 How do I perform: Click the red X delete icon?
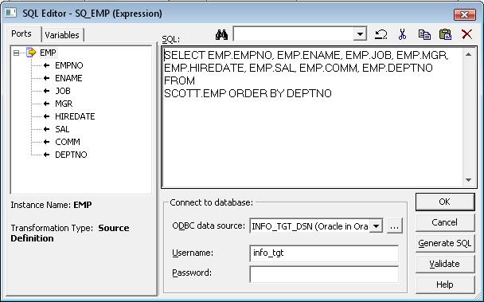(466, 34)
